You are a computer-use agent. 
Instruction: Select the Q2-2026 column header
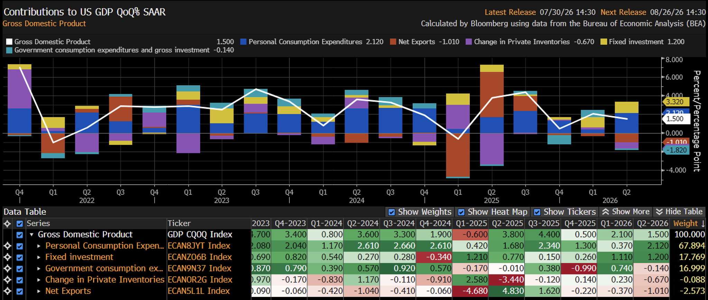pos(652,223)
